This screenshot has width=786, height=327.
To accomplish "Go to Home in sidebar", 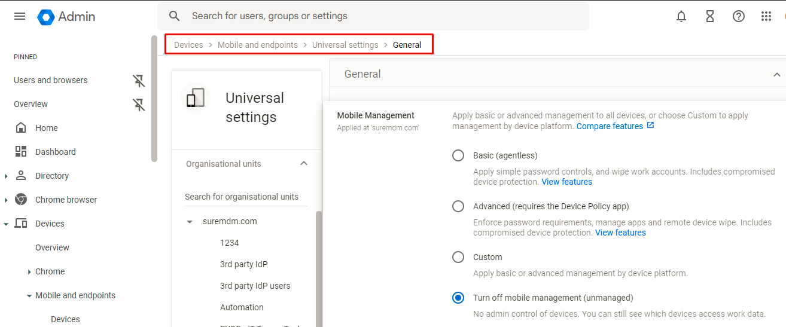I will (47, 128).
